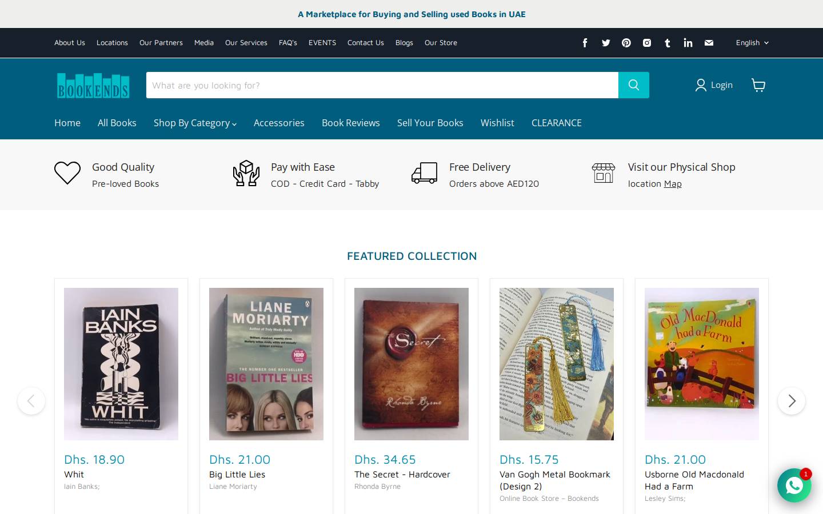The height and width of the screenshot is (514, 823).
Task: Show previous featured collection items
Action: [31, 401]
